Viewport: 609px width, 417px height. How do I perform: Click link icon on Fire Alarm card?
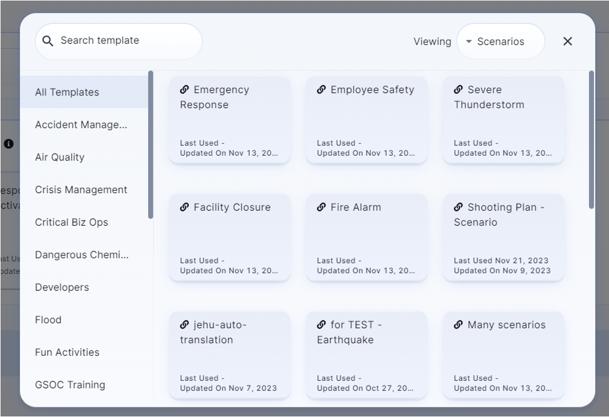321,207
